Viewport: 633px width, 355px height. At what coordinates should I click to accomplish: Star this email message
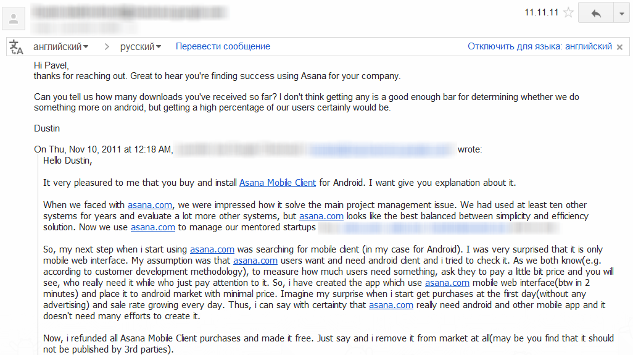568,13
